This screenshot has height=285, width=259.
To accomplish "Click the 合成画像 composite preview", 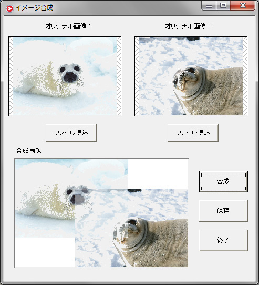I will click(x=101, y=213).
